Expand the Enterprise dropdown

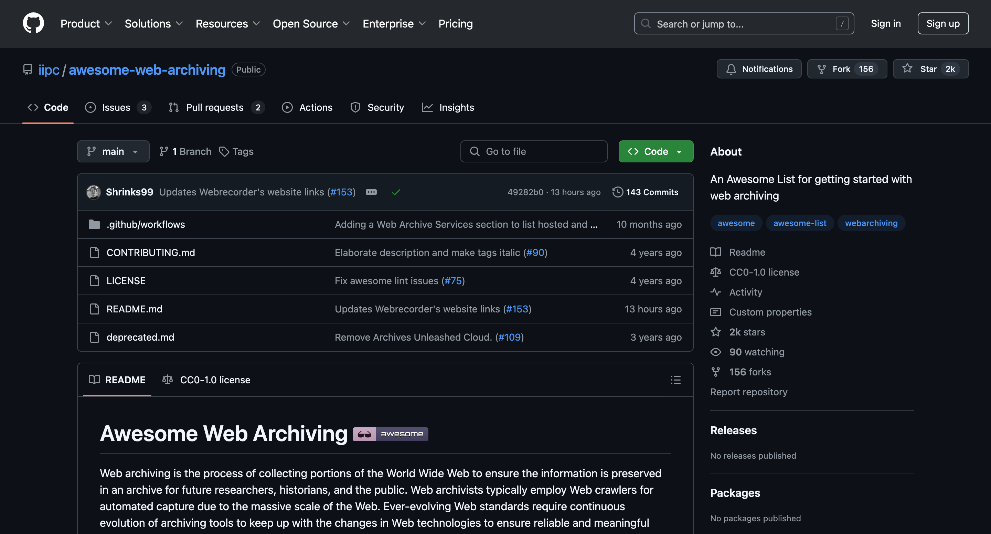tap(394, 24)
